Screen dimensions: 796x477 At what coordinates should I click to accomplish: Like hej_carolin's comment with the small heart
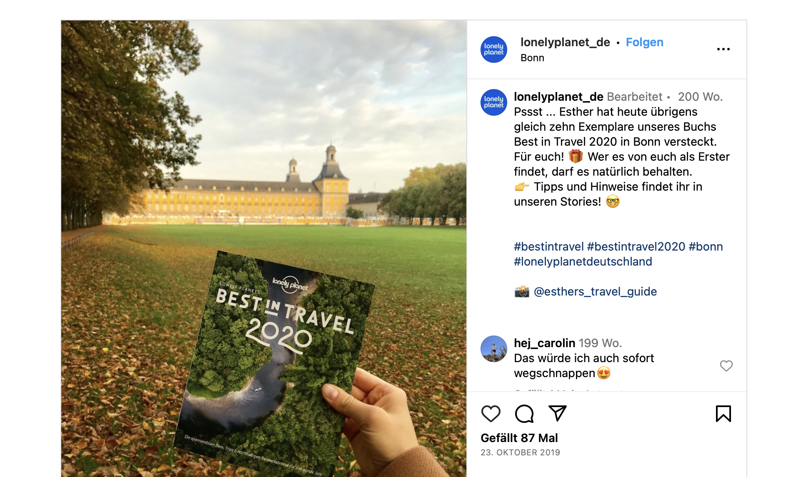[x=726, y=366]
